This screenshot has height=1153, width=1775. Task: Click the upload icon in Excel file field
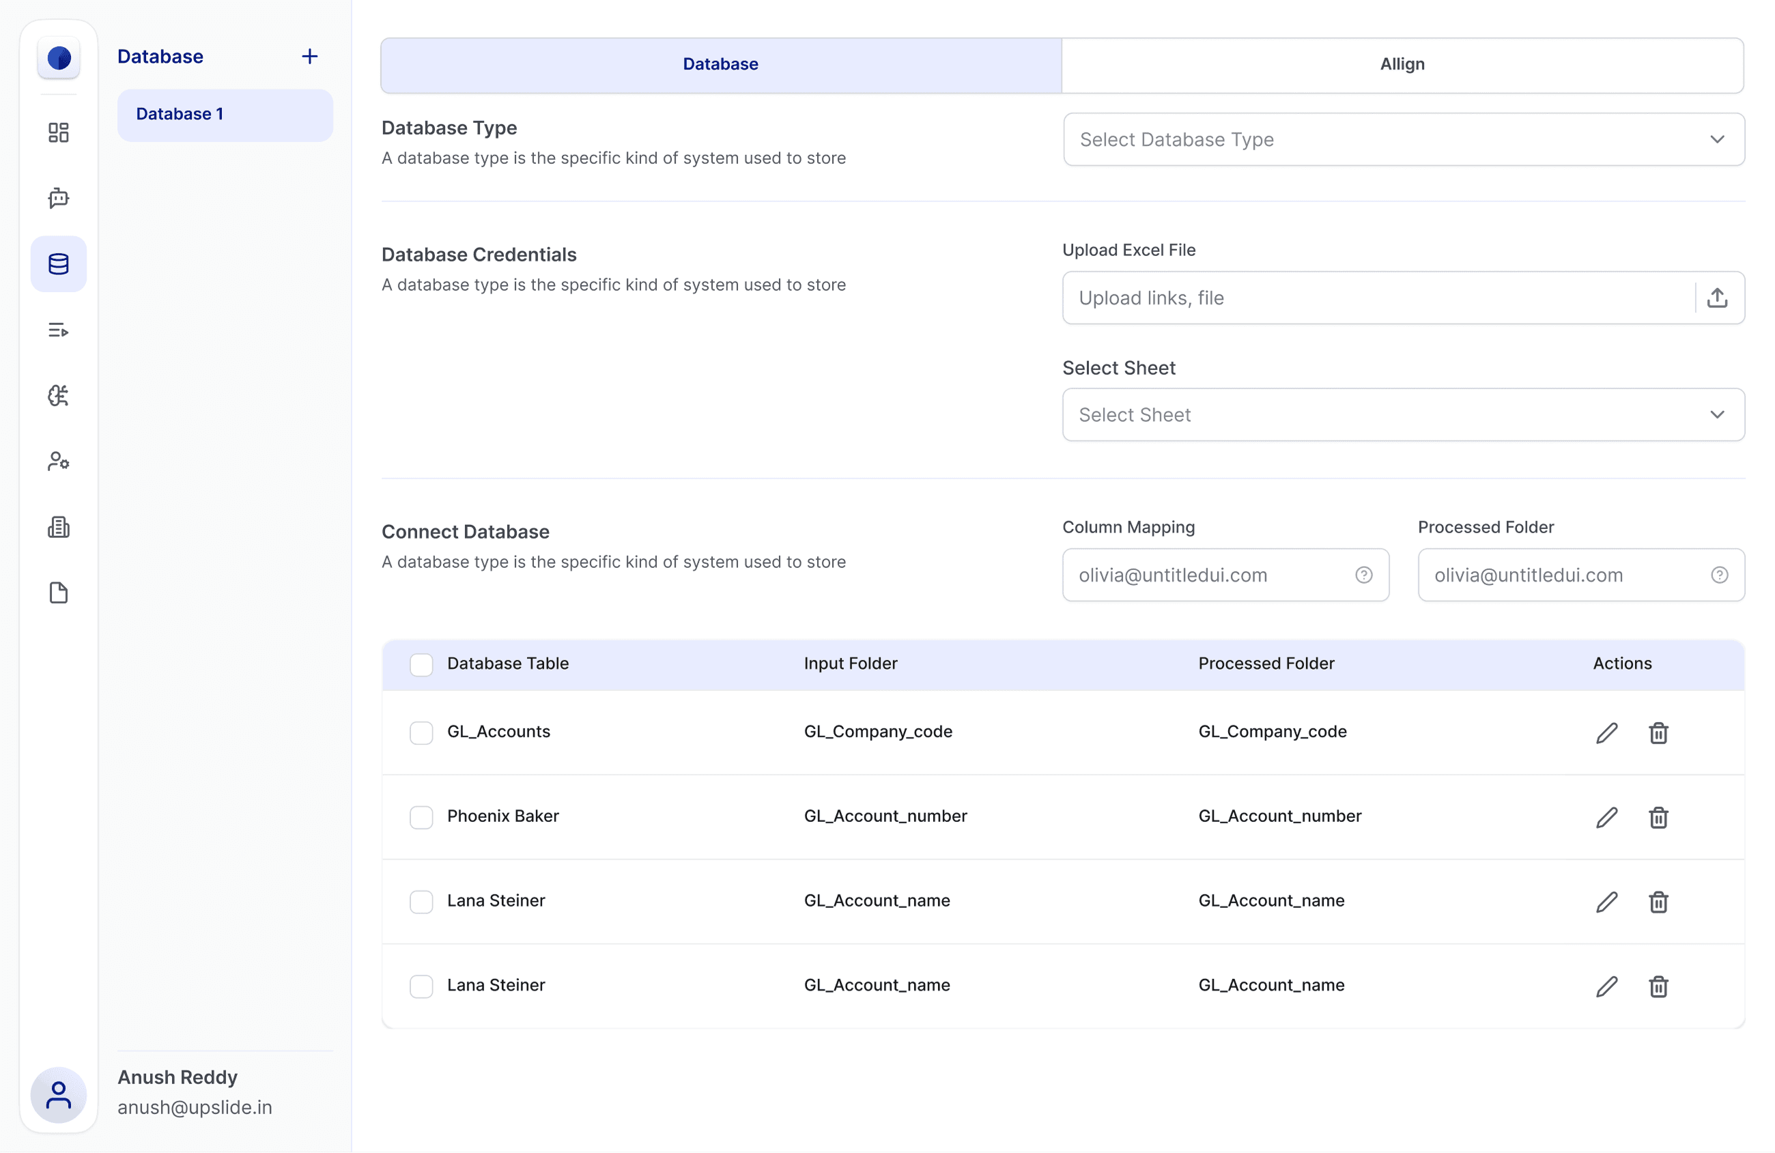[x=1717, y=298]
